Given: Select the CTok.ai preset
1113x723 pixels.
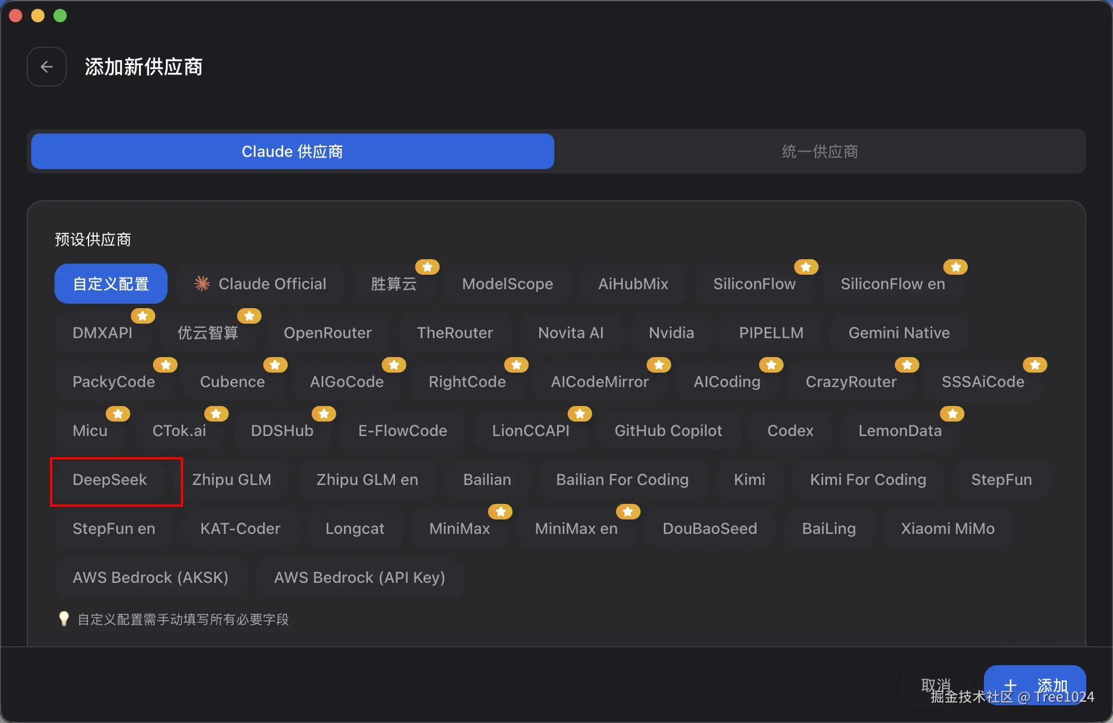Looking at the screenshot, I should click(x=179, y=430).
